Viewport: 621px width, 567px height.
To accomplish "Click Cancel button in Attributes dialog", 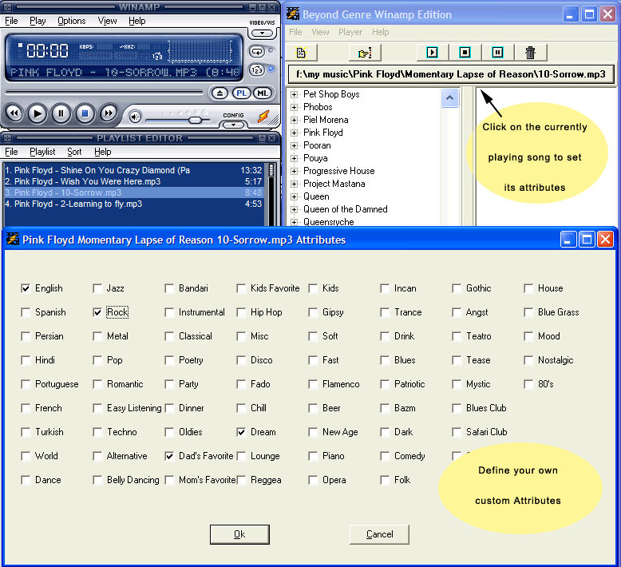I will click(x=379, y=534).
